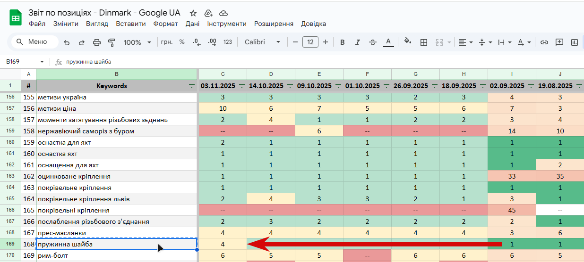The image size is (584, 262).
Task: Open the Формат menu
Action: point(165,24)
